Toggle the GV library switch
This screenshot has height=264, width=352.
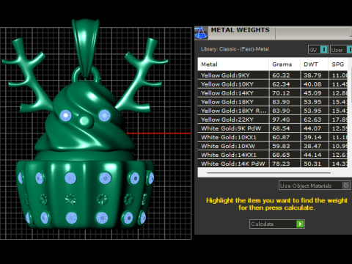click(x=324, y=50)
